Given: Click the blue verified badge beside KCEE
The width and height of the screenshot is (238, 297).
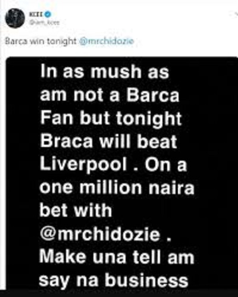Looking at the screenshot, I should [x=49, y=14].
